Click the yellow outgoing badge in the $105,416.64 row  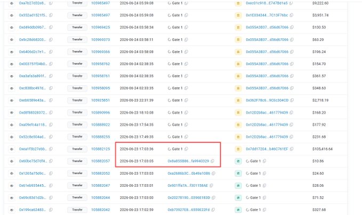click(x=238, y=149)
